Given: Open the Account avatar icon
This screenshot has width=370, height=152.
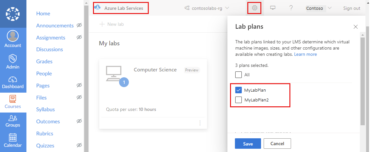Looking at the screenshot, I should [x=13, y=36].
